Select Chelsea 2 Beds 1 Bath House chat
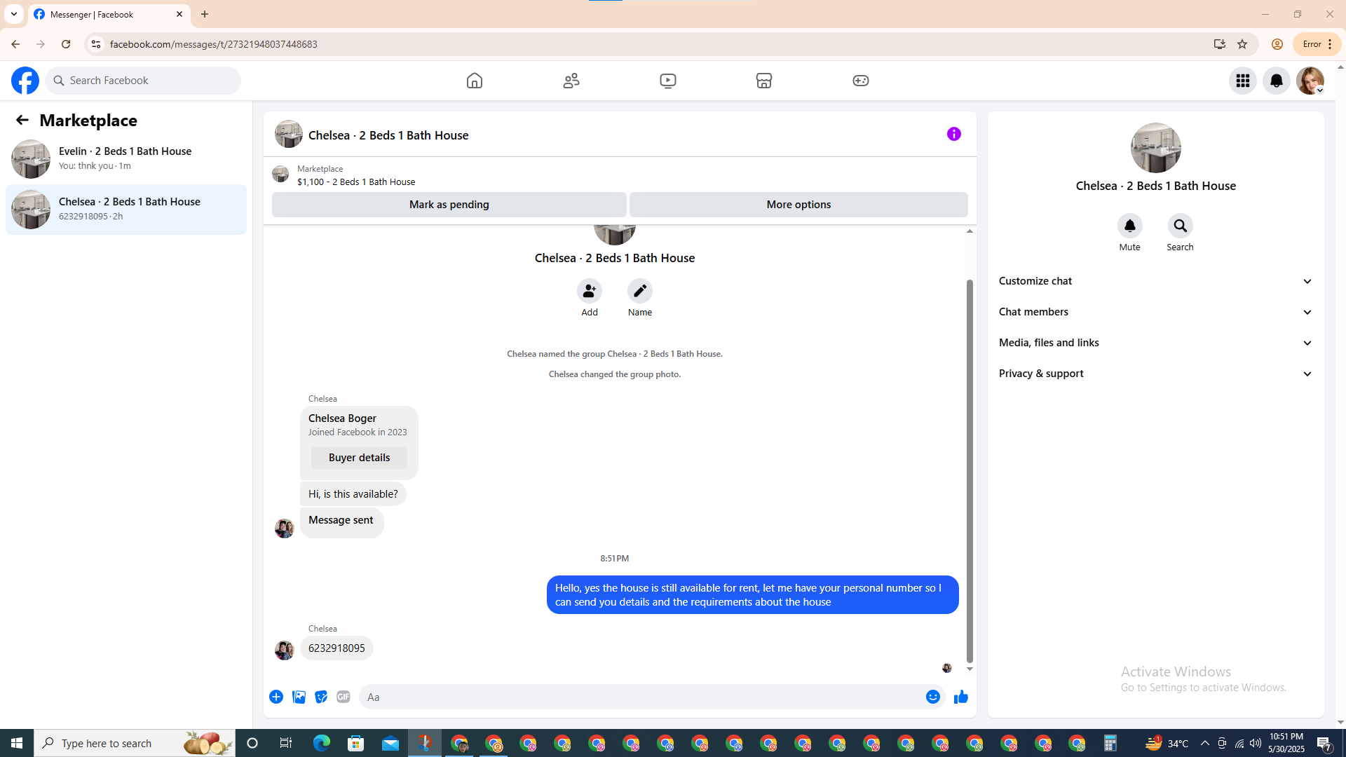Screen dimensions: 1346x757 (x=126, y=209)
